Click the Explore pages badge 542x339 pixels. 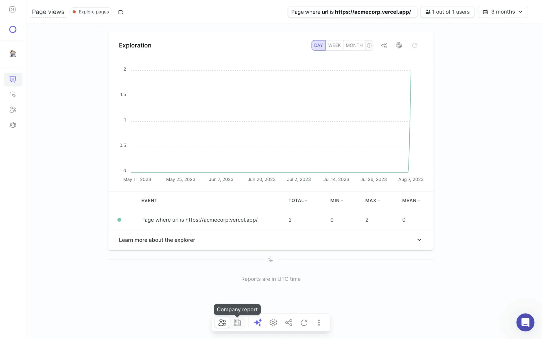[x=91, y=12]
